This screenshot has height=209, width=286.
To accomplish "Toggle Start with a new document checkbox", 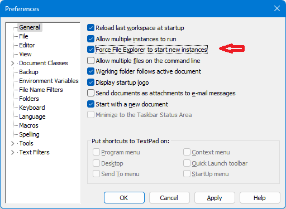I will (90, 104).
